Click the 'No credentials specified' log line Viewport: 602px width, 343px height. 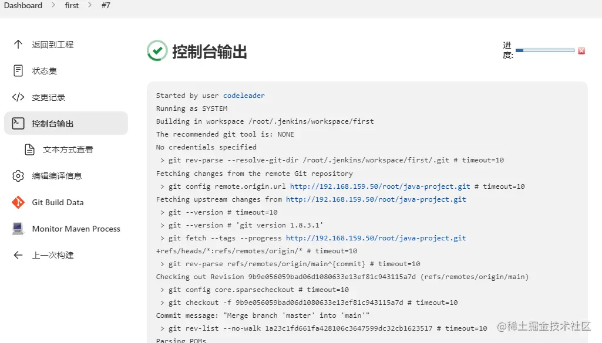(x=206, y=147)
